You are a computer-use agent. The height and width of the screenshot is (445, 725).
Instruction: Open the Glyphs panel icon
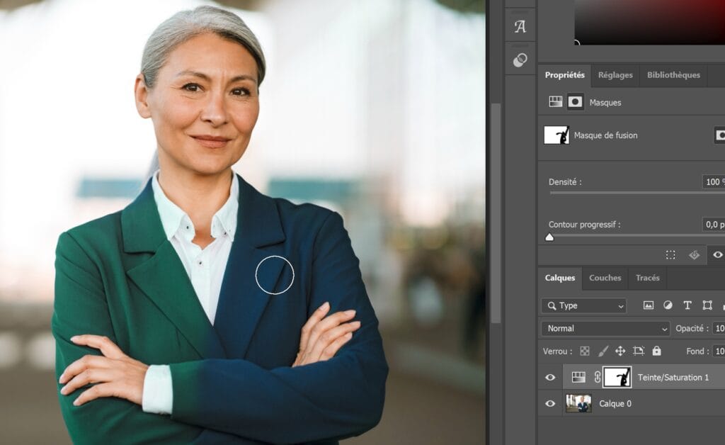click(x=520, y=27)
